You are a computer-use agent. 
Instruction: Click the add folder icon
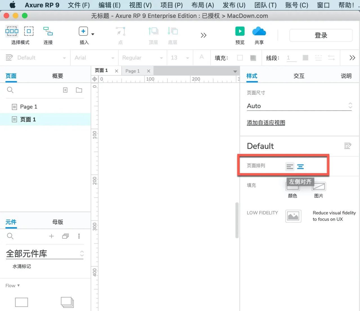coord(79,90)
